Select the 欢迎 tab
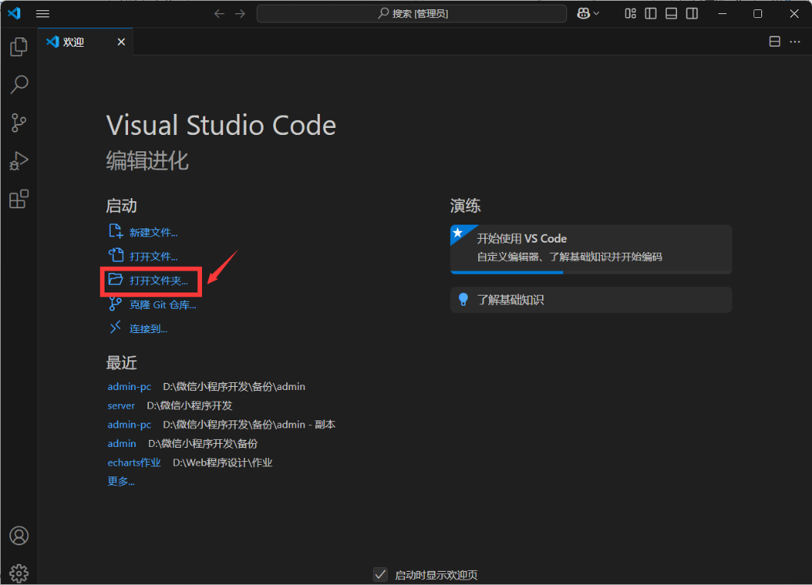The image size is (812, 585). click(x=86, y=42)
